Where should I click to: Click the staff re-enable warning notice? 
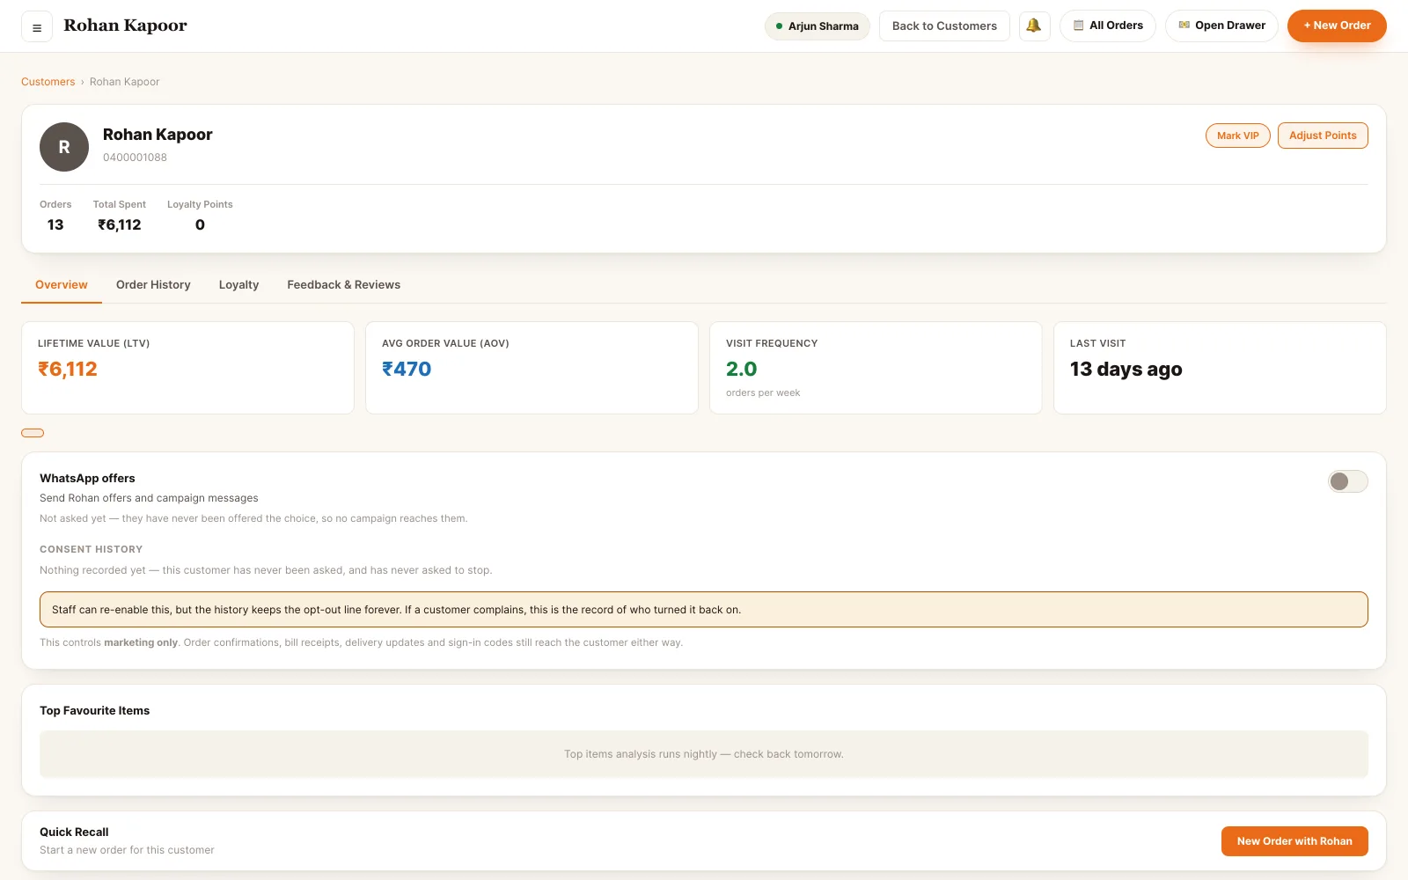(704, 609)
